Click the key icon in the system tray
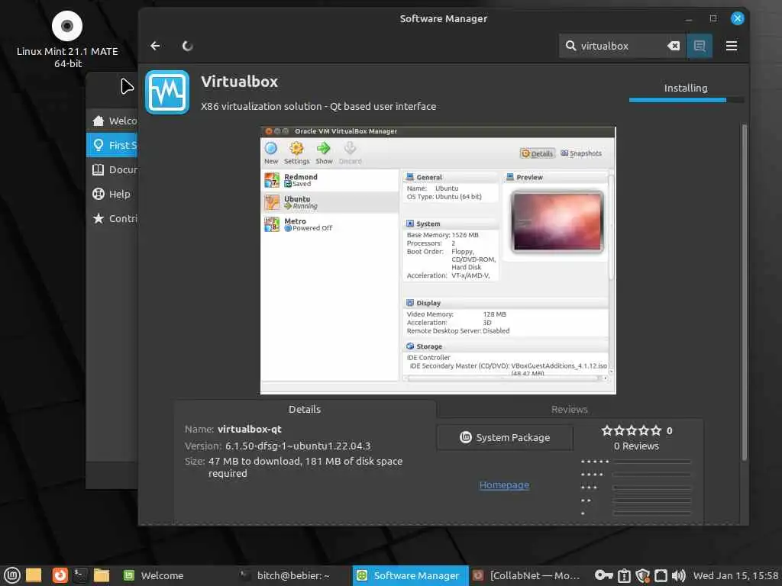 point(603,575)
